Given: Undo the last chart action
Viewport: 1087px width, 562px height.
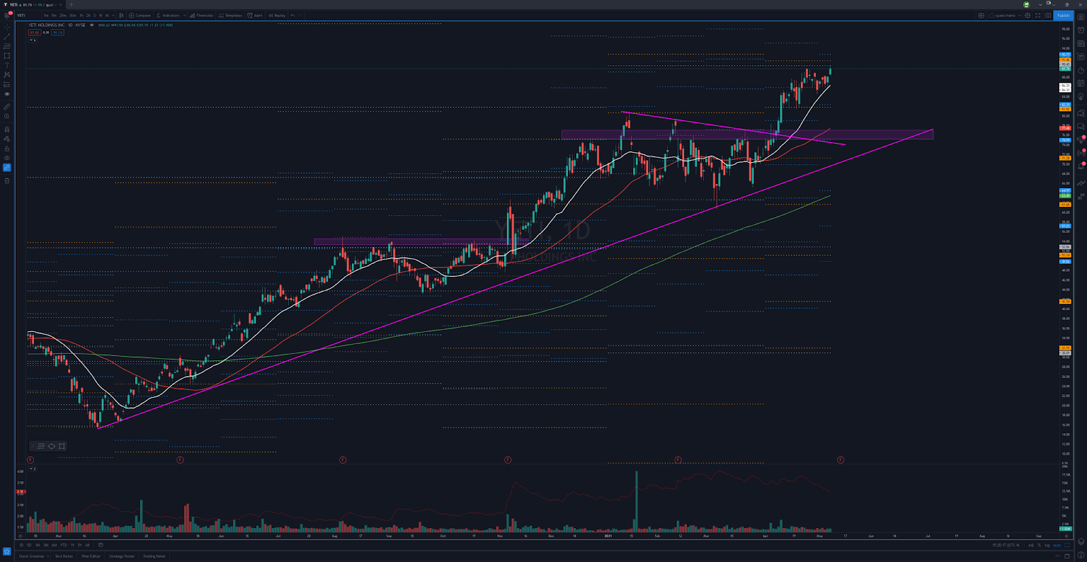Looking at the screenshot, I should tap(293, 15).
